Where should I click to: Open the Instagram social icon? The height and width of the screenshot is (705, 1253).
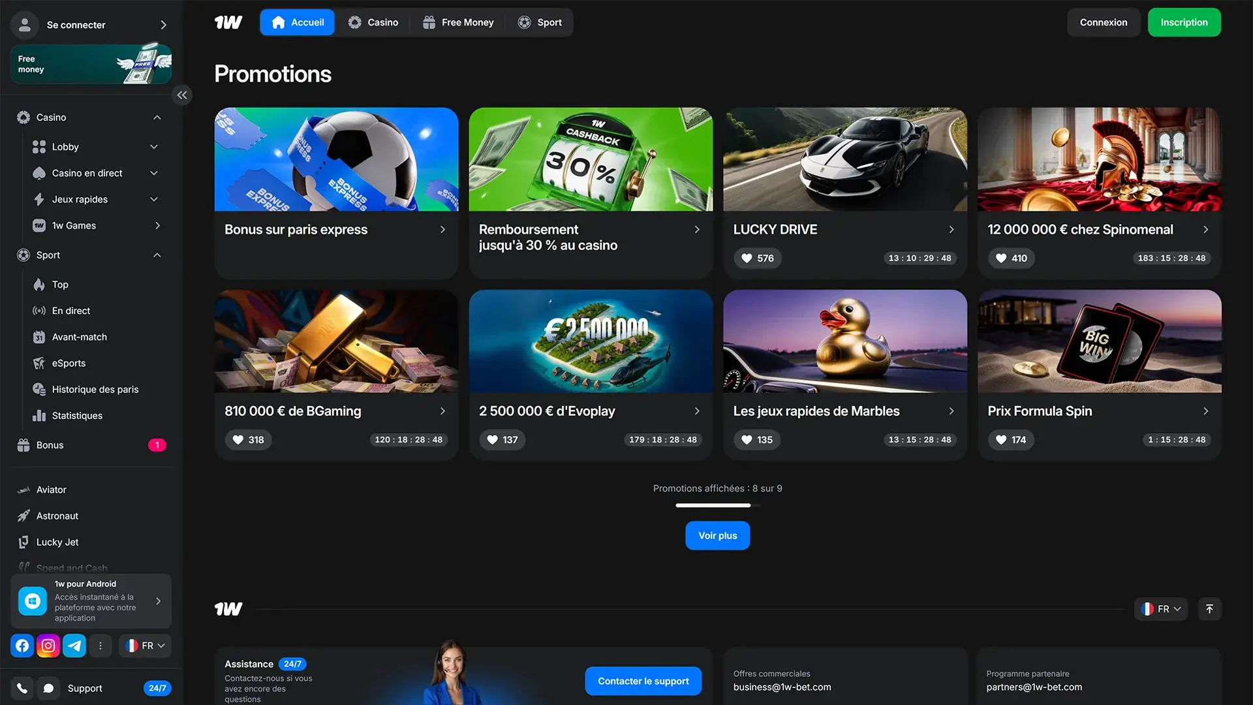[48, 646]
